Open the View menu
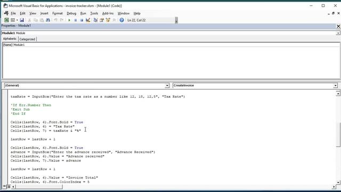The width and height of the screenshot is (341, 192). click(x=33, y=13)
